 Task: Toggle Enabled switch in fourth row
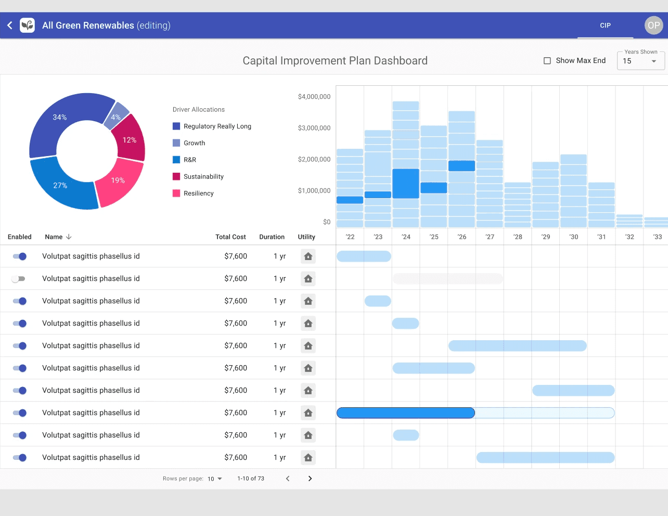point(20,324)
